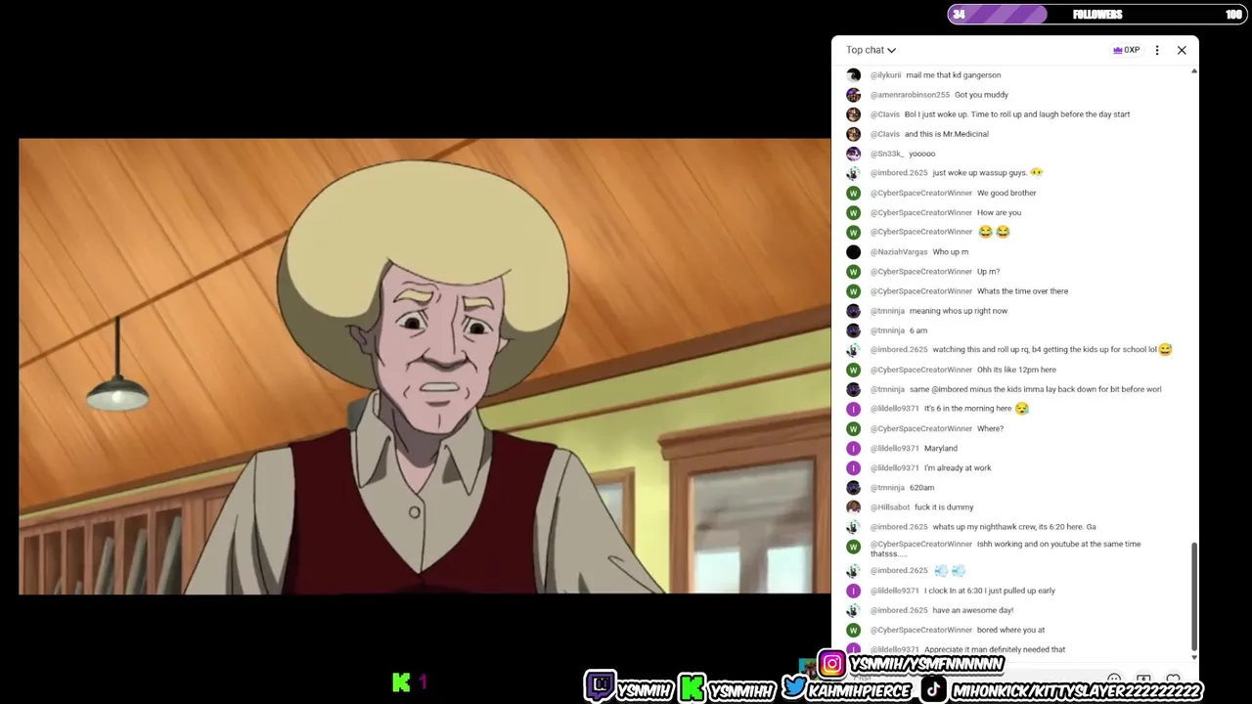
Task: Click avatar beside 'meaning whos up right now'
Action: pos(854,311)
